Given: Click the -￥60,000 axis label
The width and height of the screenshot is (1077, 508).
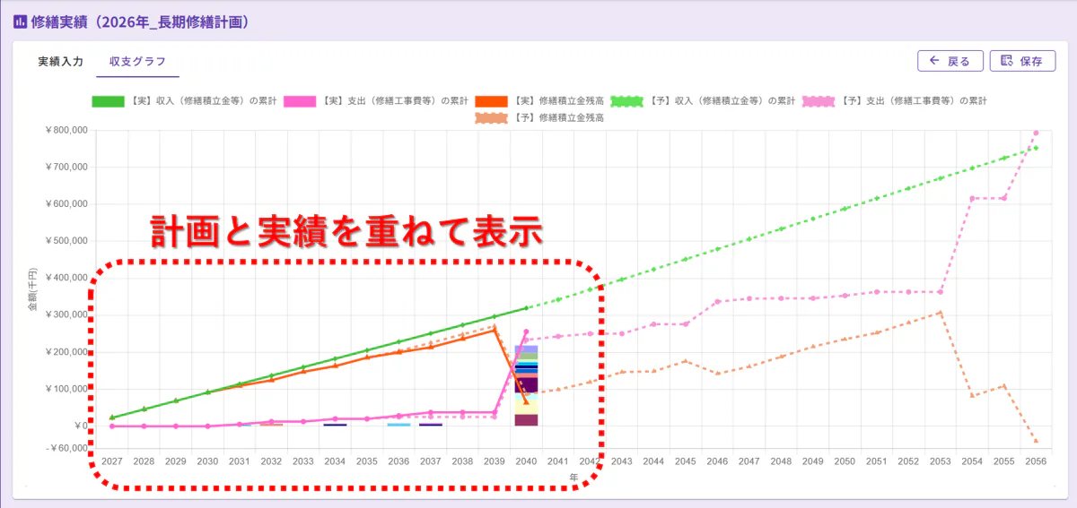Looking at the screenshot, I should [x=66, y=447].
